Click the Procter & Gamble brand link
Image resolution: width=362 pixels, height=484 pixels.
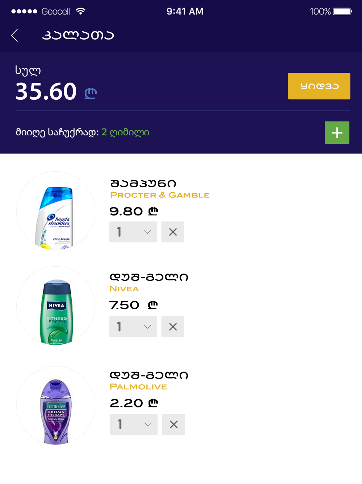point(160,195)
